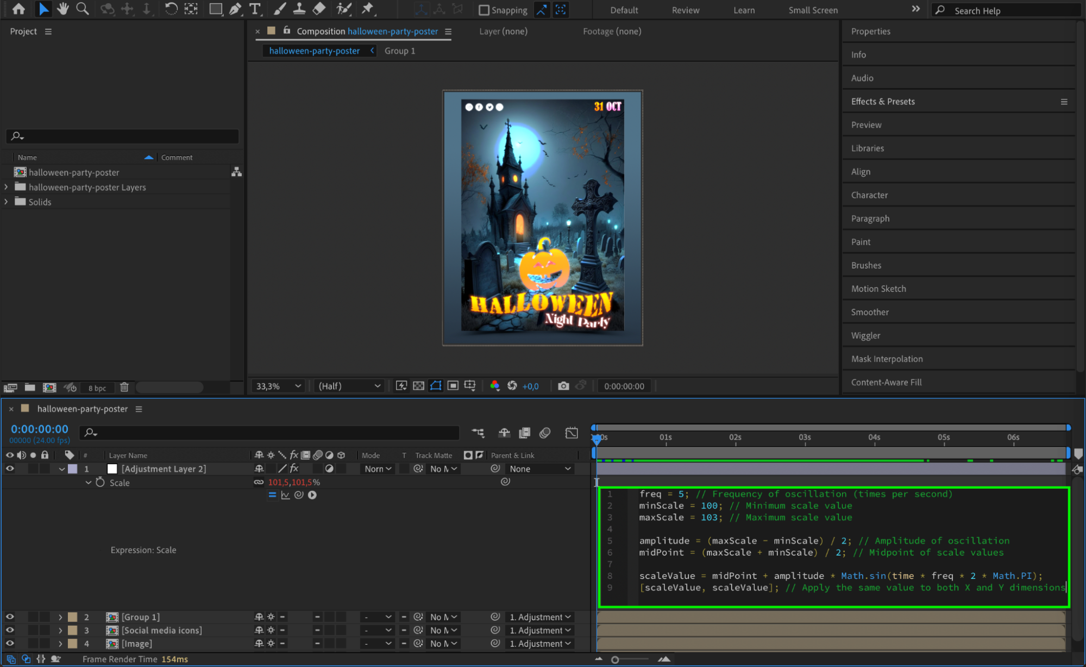This screenshot has height=667, width=1086.
Task: Select the Puppet Pin tool
Action: [368, 9]
